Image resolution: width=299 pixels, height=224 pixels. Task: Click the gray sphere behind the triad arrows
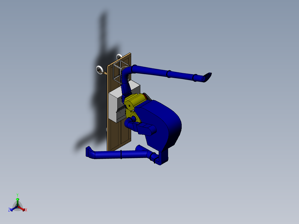click(x=15, y=203)
